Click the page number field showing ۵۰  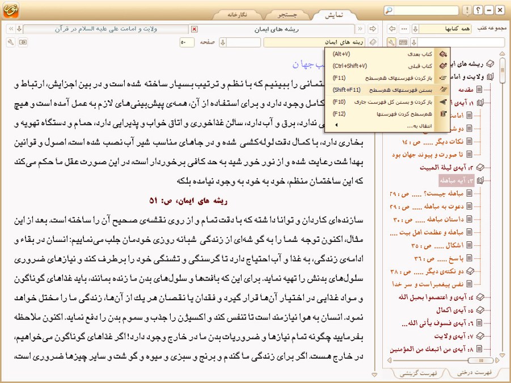tap(187, 42)
